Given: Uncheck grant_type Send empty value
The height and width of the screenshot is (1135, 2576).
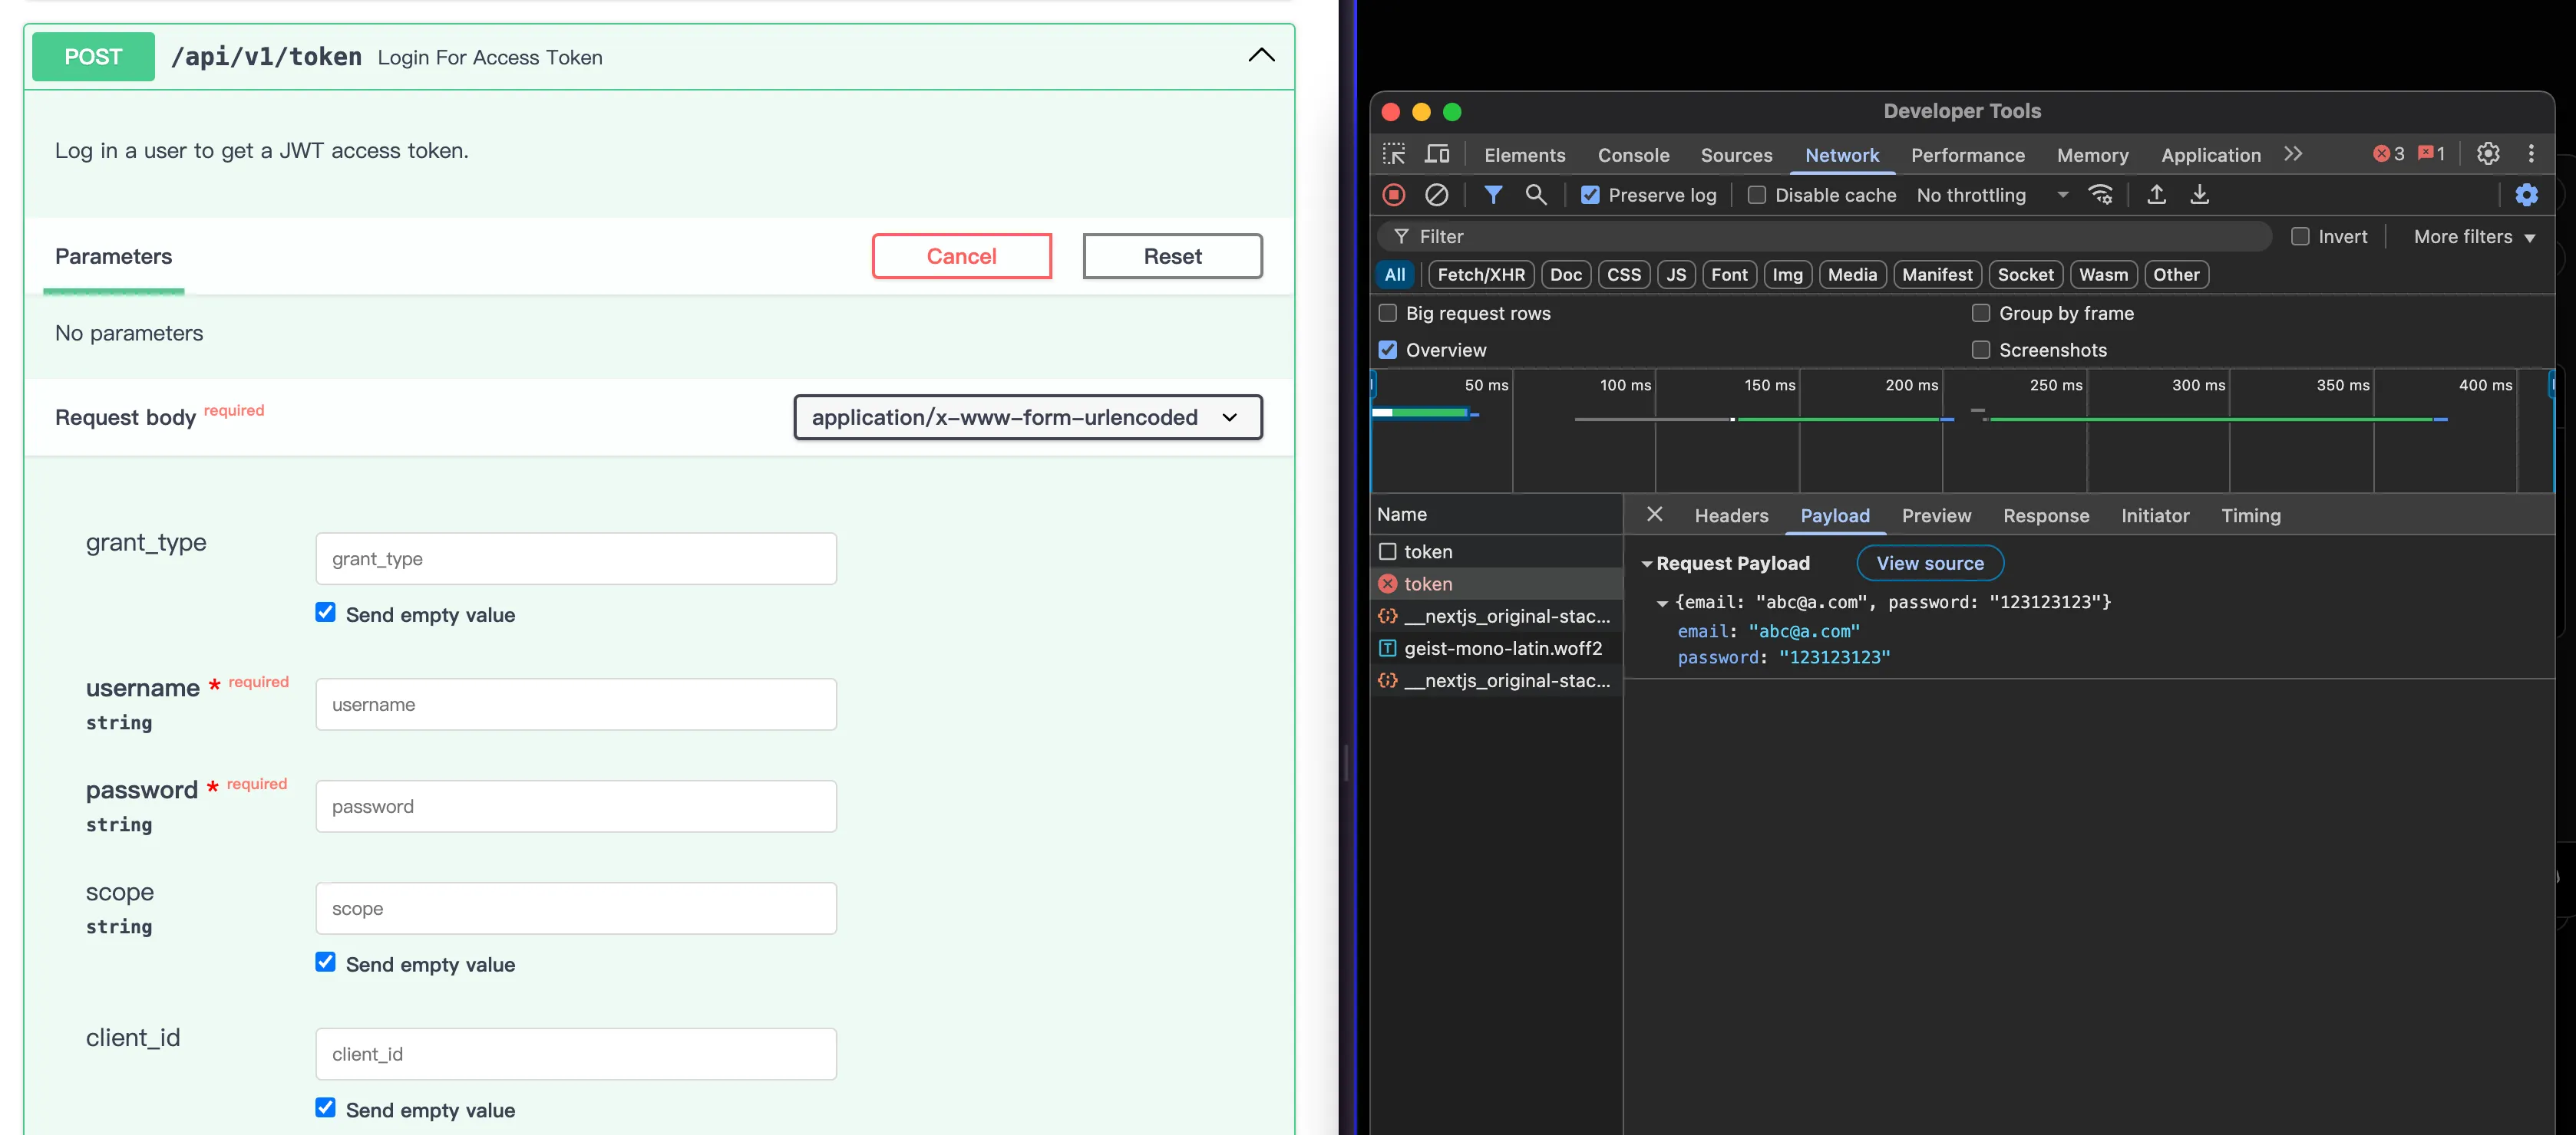Looking at the screenshot, I should [x=325, y=613].
